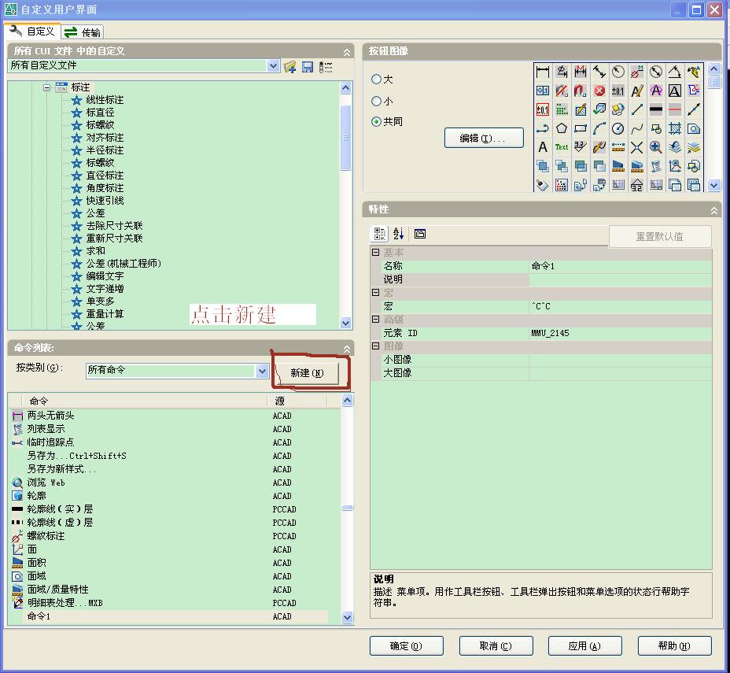
Task: Select the house-shaped 3.2 symbol button image
Action: (637, 185)
